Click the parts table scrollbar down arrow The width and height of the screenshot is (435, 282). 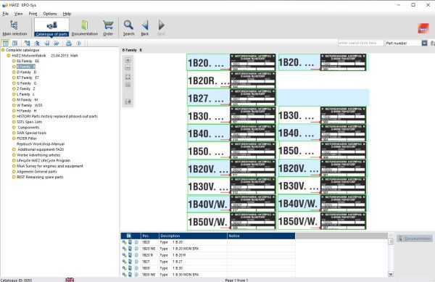[x=391, y=274]
